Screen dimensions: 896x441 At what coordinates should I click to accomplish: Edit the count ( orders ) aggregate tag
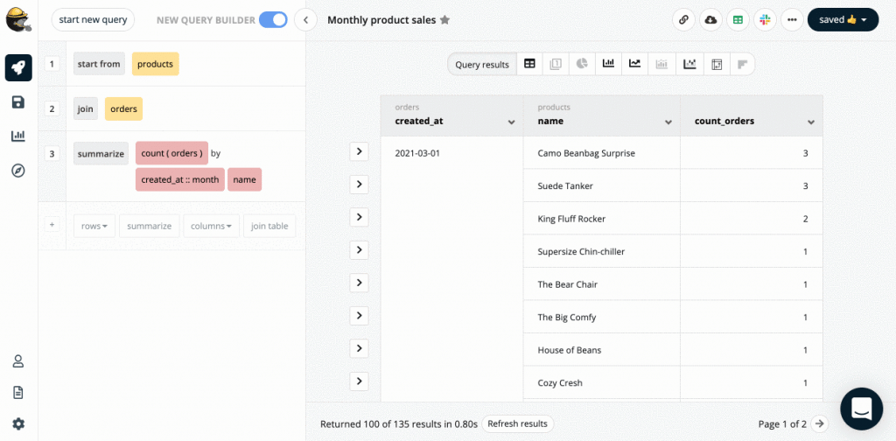(171, 153)
